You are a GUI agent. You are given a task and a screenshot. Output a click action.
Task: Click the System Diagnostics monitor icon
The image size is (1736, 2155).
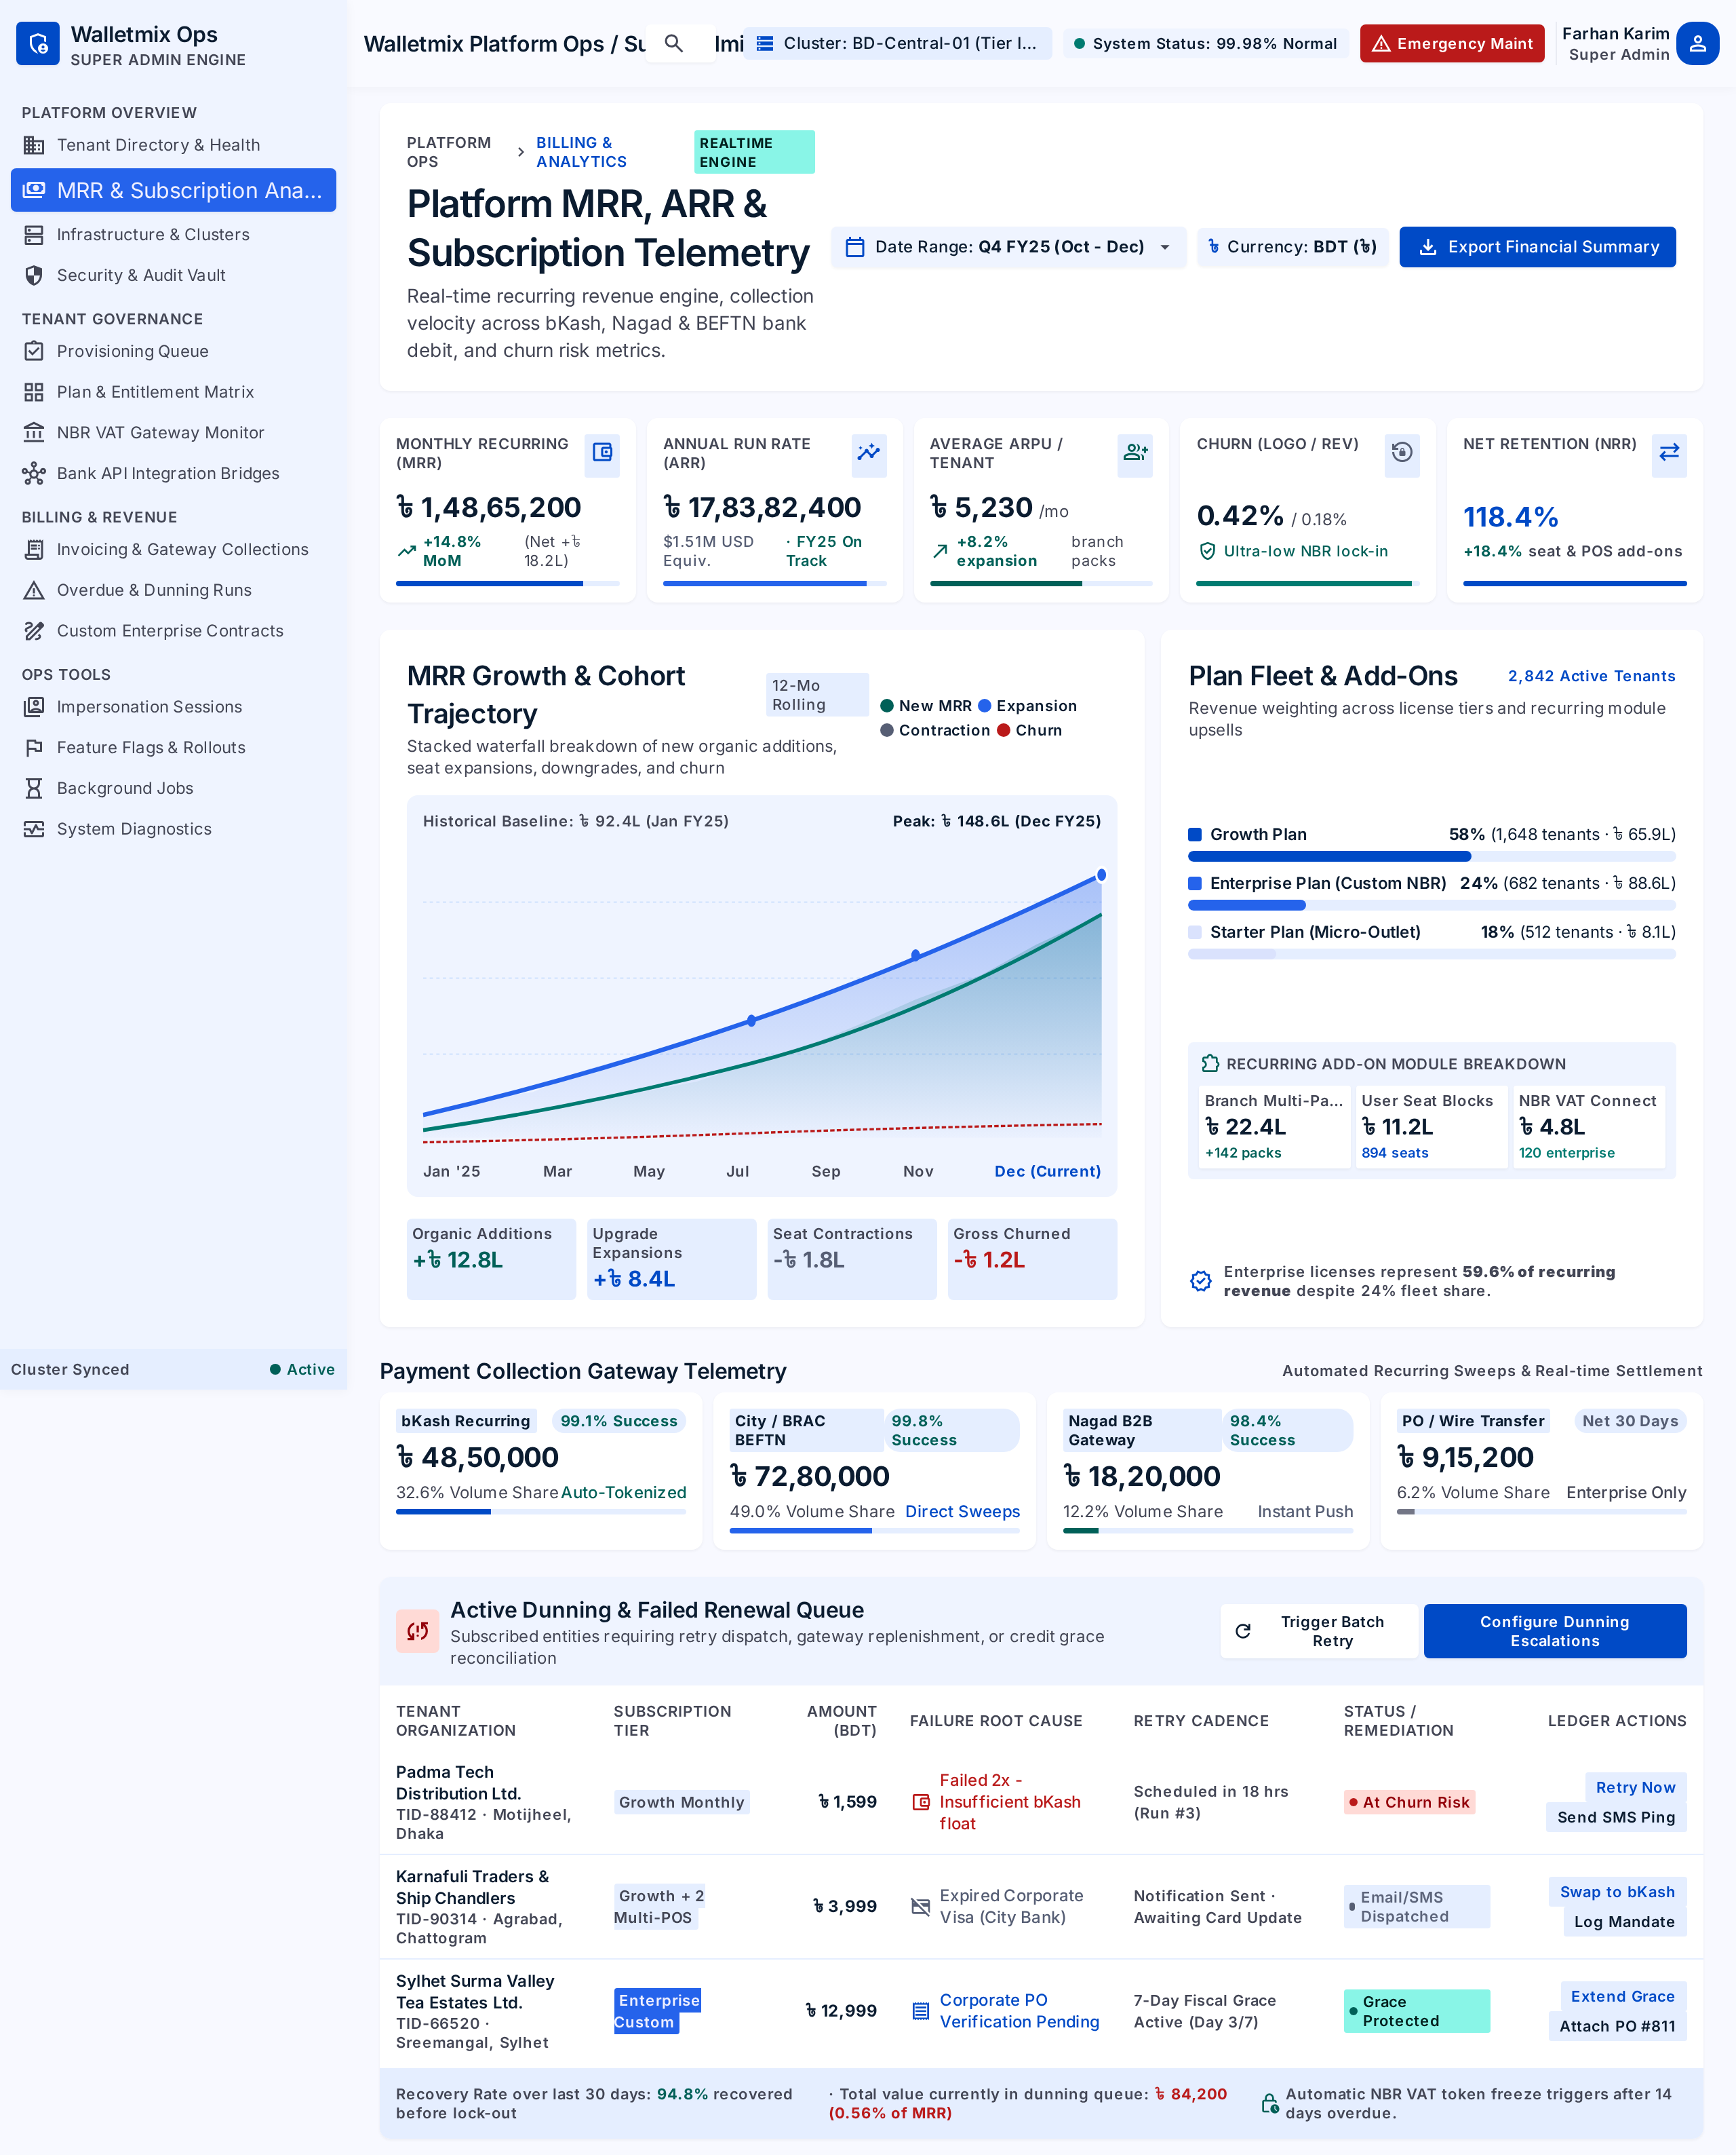[x=34, y=829]
